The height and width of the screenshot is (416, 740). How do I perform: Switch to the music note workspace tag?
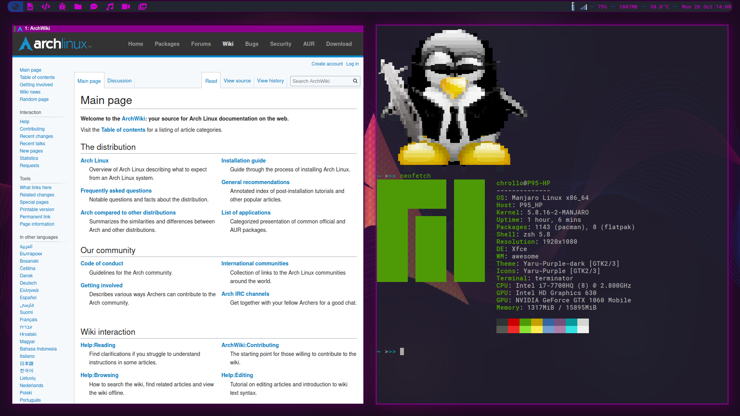110,7
